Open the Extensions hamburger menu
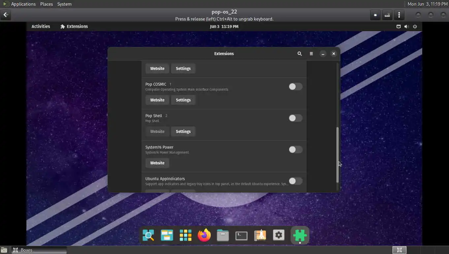This screenshot has width=449, height=254. pyautogui.click(x=311, y=54)
